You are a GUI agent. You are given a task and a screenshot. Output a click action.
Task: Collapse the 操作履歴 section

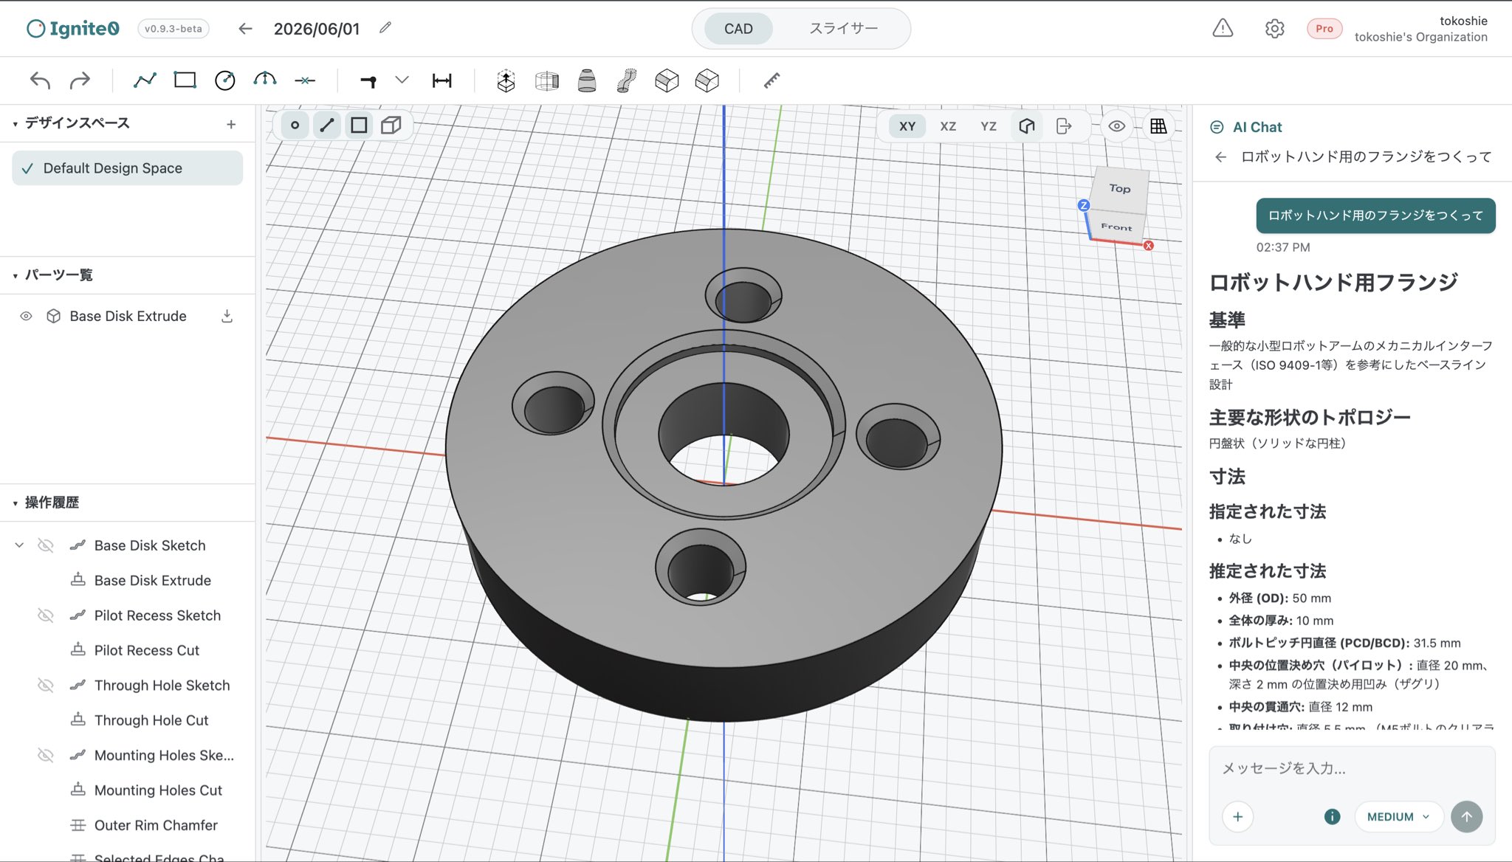15,503
